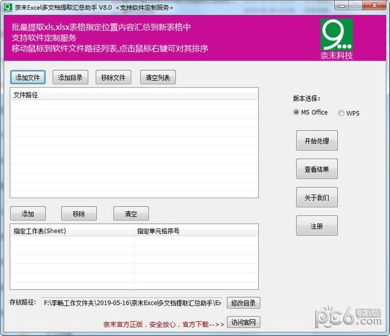Screen dimensions: 390x336
Task: Click the 指定单元格序号 column header
Action: pos(196,231)
